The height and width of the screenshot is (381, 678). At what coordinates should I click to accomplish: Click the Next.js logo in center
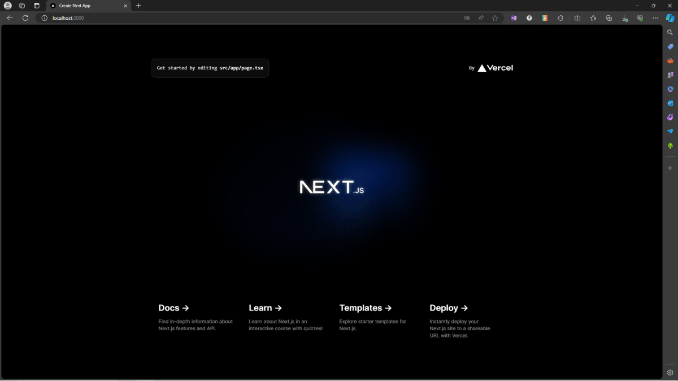[x=332, y=187]
